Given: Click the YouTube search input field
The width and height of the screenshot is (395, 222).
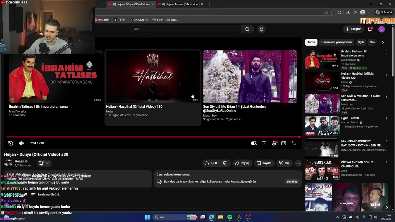Looking at the screenshot, I should click(x=186, y=29).
